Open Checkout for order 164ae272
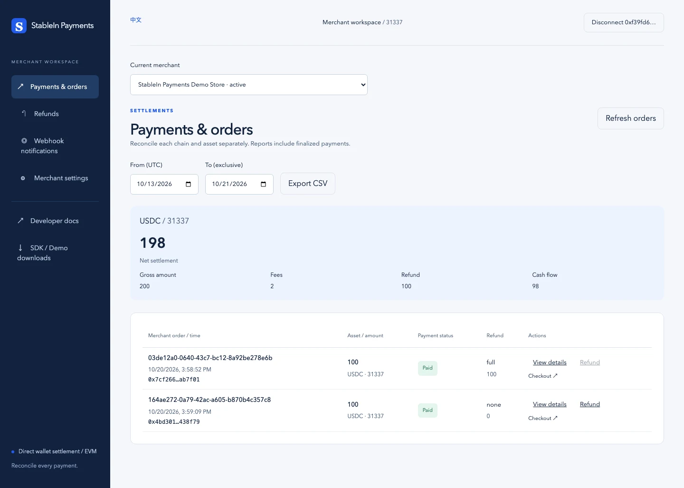The width and height of the screenshot is (684, 488). pyautogui.click(x=543, y=418)
